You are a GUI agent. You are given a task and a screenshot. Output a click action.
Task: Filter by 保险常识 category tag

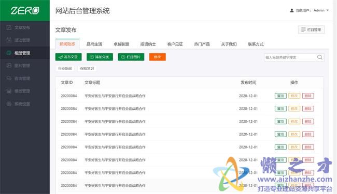coord(87,69)
